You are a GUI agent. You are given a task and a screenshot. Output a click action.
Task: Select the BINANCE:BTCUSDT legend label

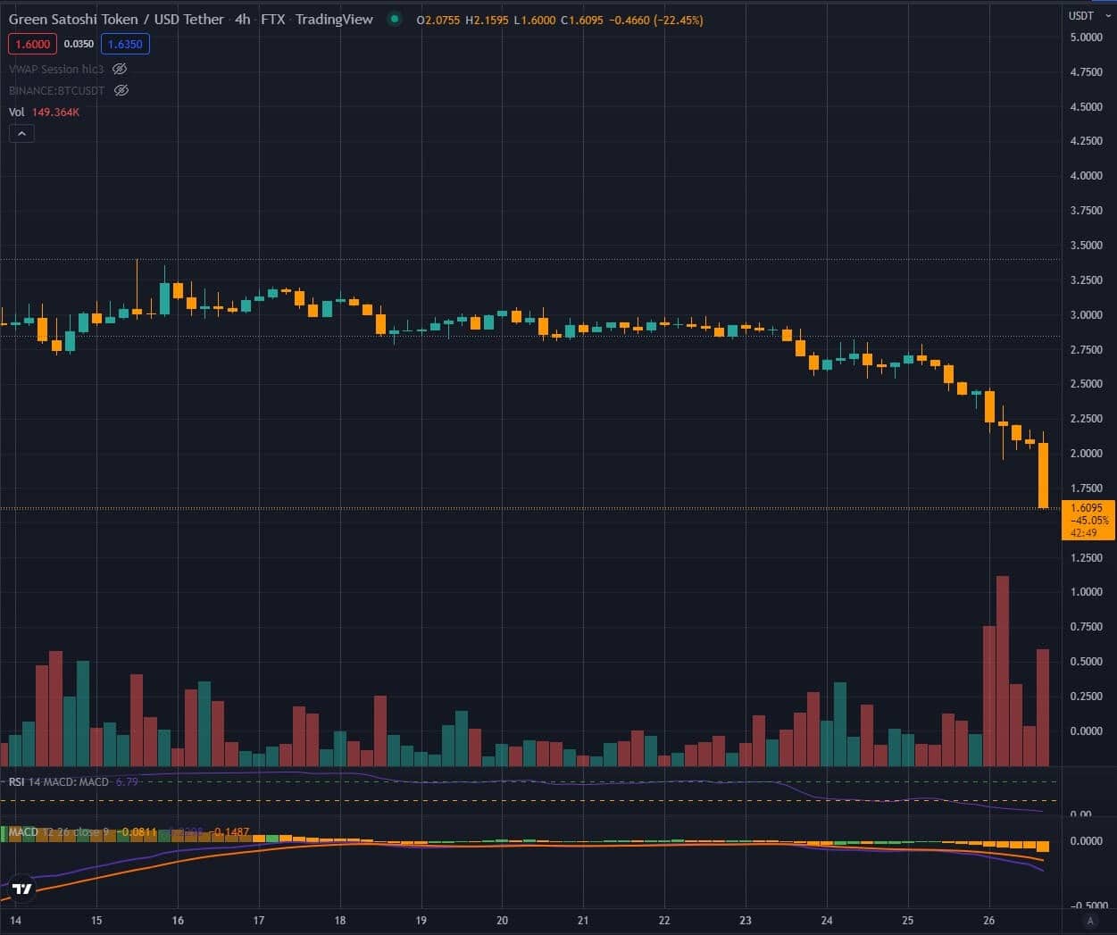coord(56,90)
